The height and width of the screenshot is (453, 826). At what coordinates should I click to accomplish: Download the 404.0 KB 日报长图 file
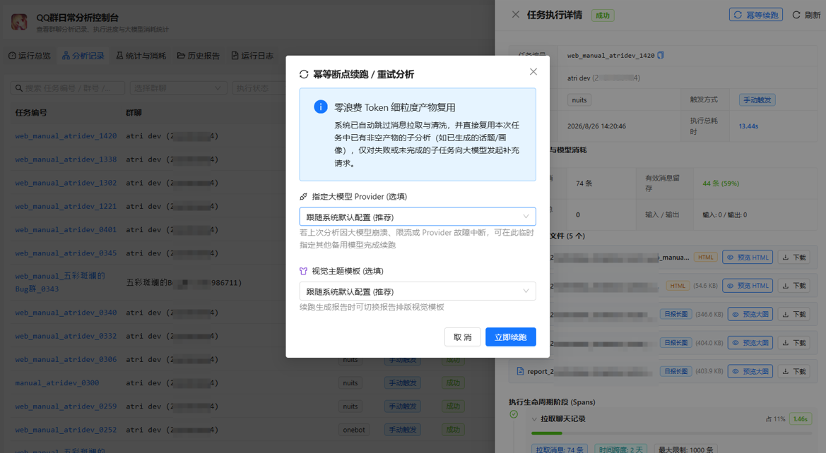(x=794, y=343)
